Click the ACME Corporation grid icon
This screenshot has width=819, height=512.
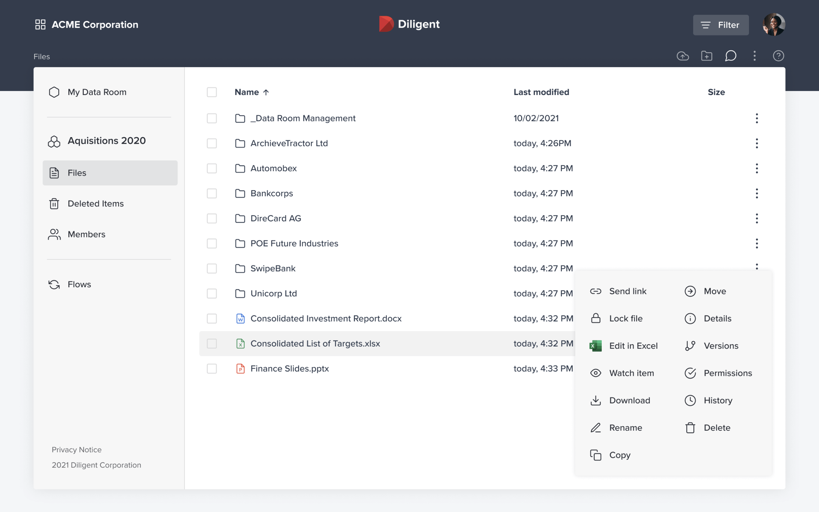(40, 24)
